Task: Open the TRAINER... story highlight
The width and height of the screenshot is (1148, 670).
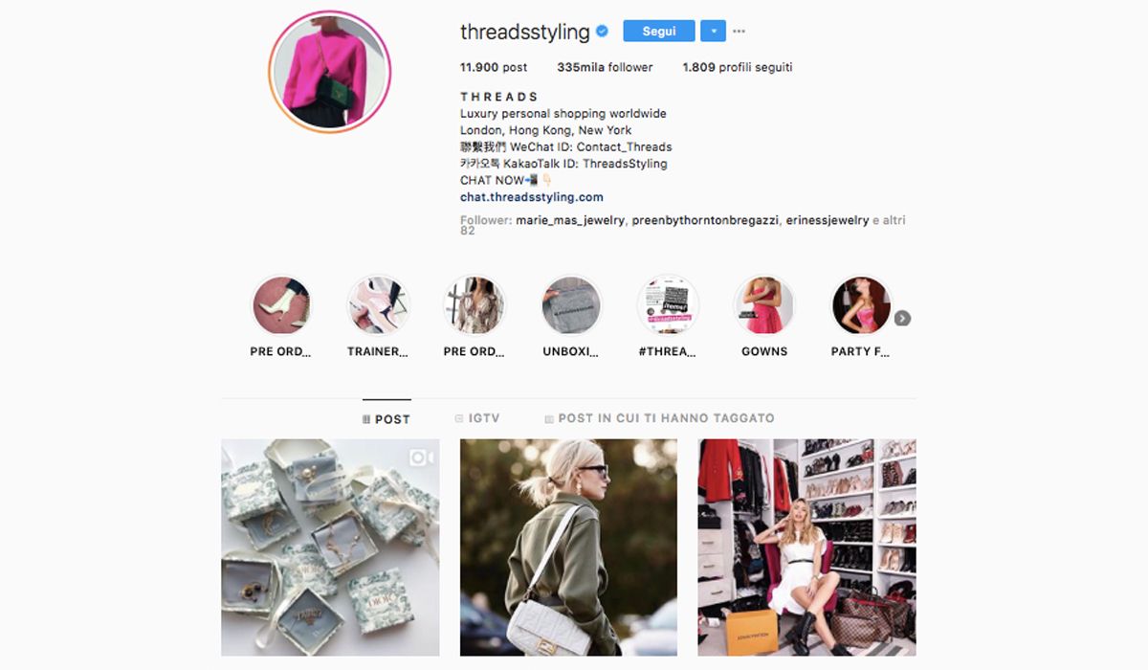Action: [378, 305]
